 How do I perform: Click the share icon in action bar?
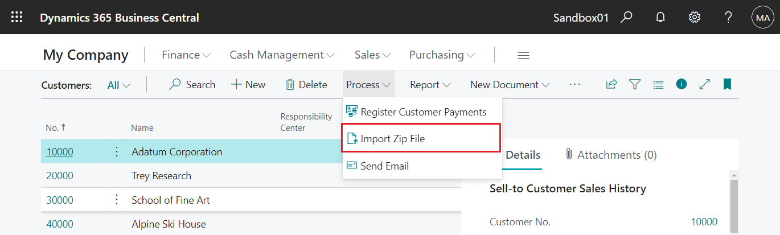coord(611,84)
